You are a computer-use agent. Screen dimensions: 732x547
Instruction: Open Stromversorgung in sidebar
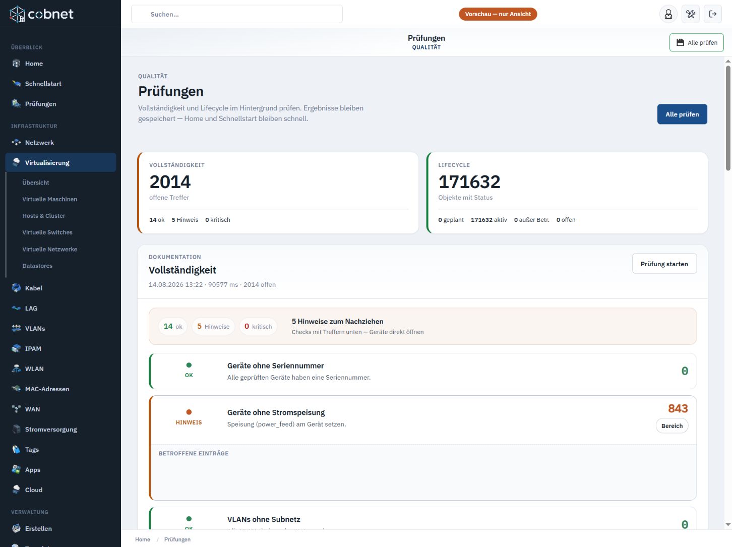[x=60, y=430]
